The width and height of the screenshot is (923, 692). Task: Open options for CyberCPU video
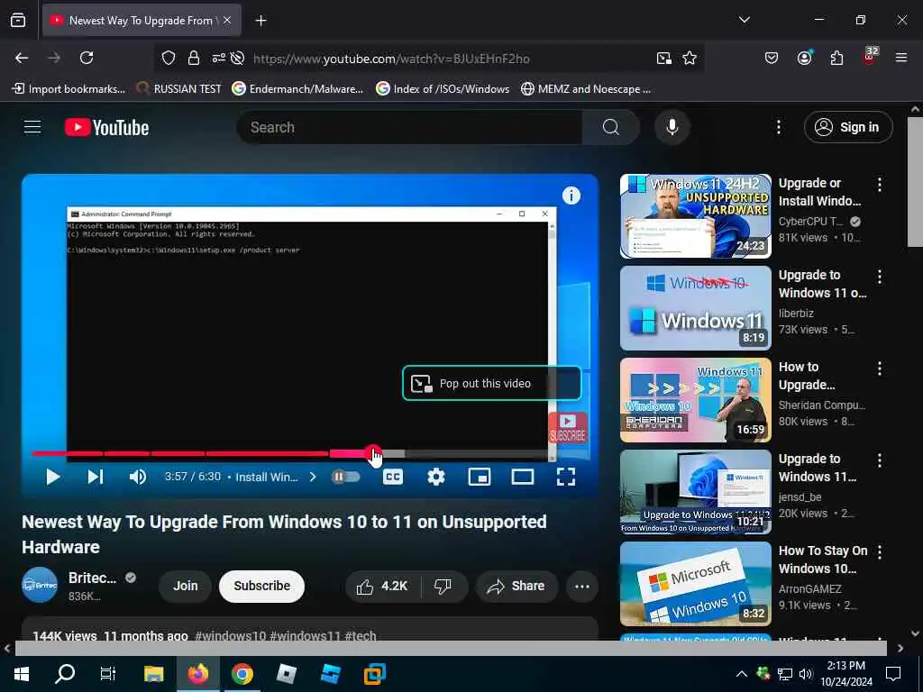(880, 185)
